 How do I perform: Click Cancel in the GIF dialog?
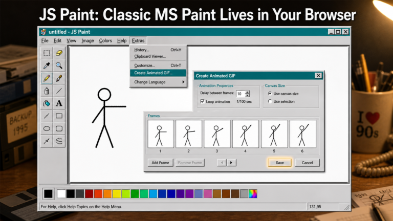[307, 163]
